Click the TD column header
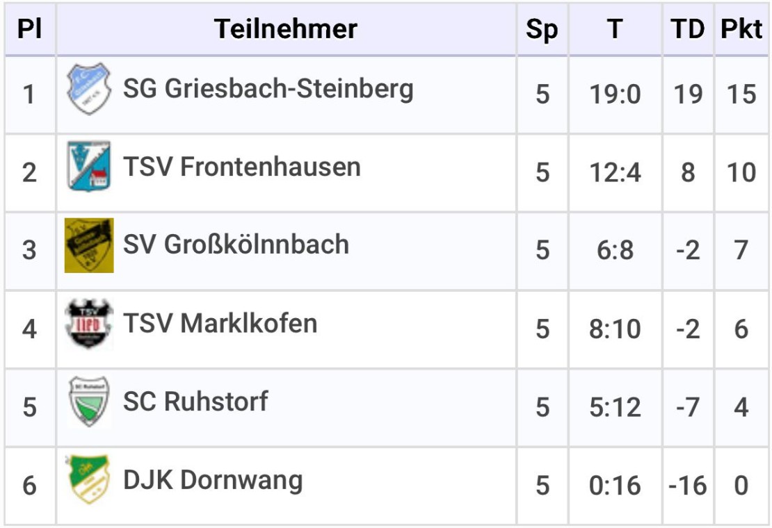The image size is (772, 528). (x=688, y=29)
